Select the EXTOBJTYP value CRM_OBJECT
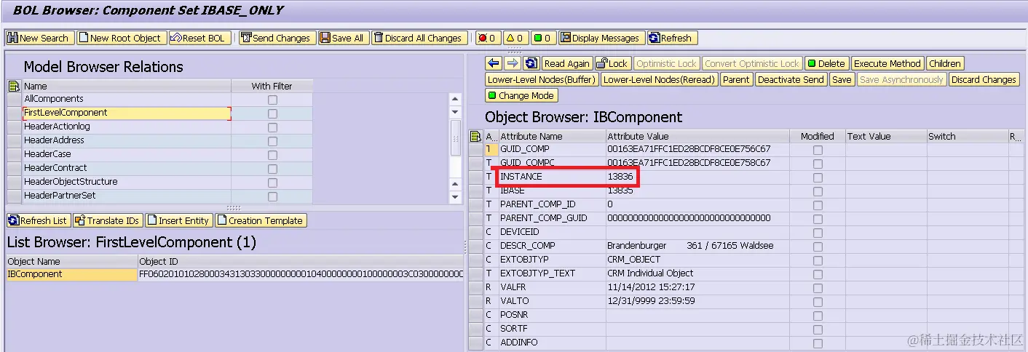The width and height of the screenshot is (1028, 352). (x=697, y=260)
